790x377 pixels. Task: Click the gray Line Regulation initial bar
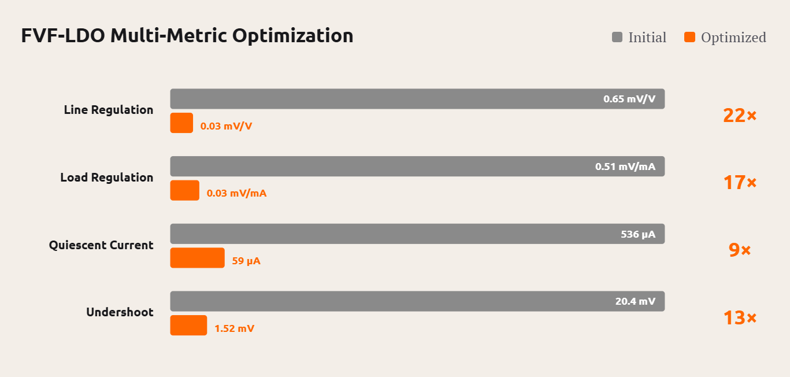(417, 99)
